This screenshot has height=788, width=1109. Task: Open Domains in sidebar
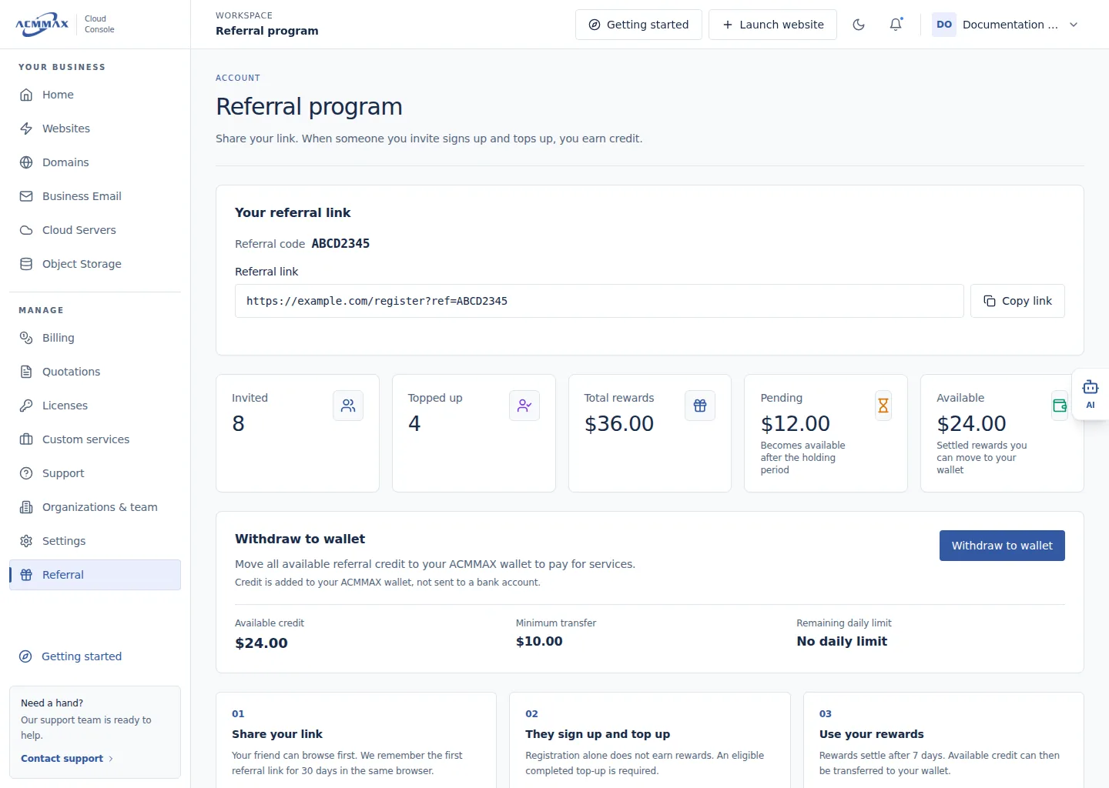pyautogui.click(x=95, y=162)
